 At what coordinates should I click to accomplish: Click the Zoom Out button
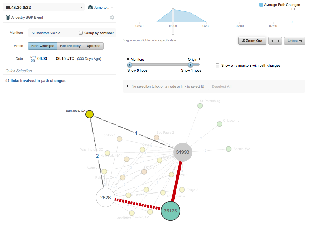pyautogui.click(x=252, y=41)
